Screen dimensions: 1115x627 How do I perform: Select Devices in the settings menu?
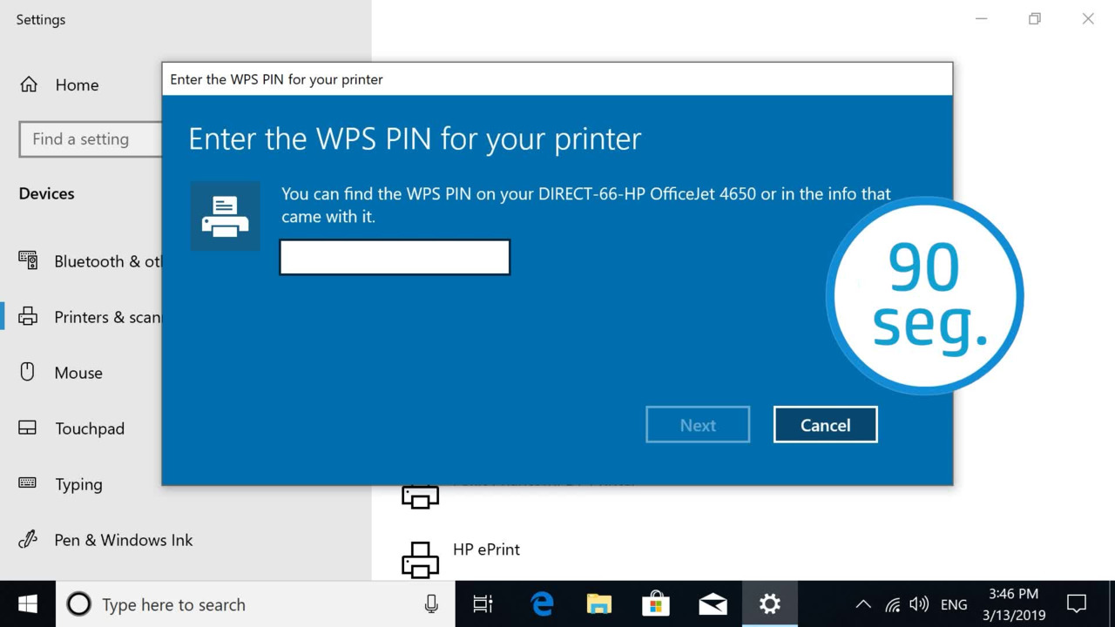(45, 193)
